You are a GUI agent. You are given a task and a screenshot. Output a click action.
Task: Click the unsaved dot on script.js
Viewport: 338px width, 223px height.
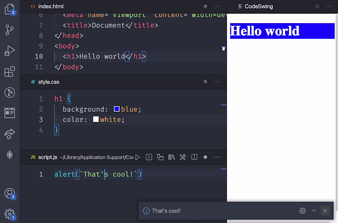[205, 157]
